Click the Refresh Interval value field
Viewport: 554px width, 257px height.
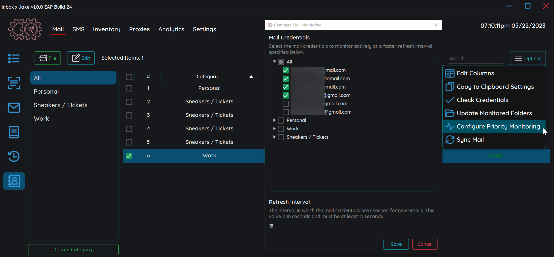click(353, 226)
